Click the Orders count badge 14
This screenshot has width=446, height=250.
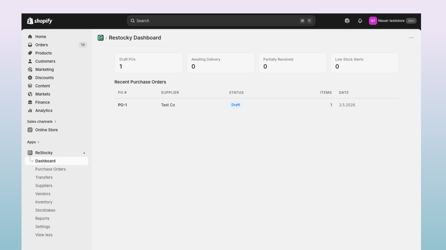click(x=83, y=45)
